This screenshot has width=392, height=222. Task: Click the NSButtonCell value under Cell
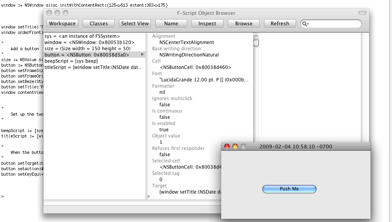[195, 67]
